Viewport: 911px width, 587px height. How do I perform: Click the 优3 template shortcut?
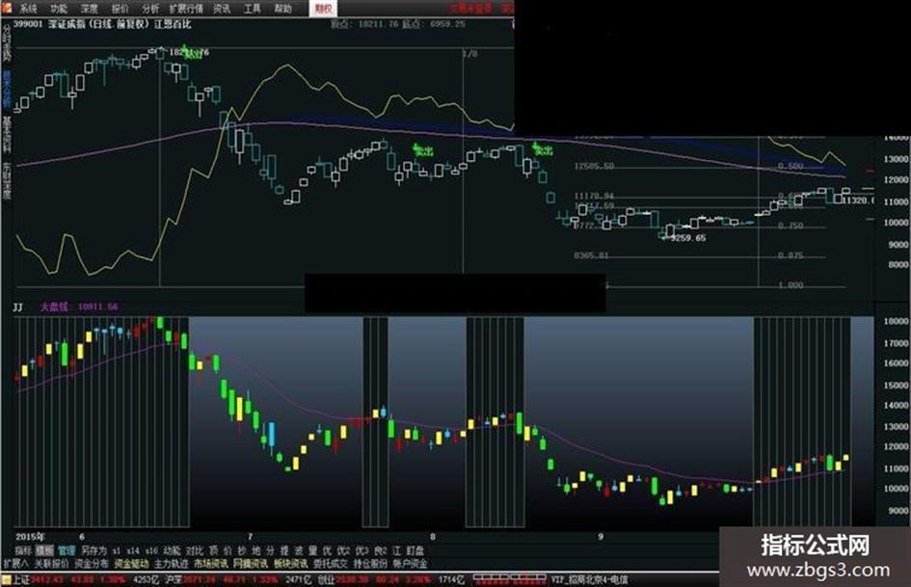362,549
